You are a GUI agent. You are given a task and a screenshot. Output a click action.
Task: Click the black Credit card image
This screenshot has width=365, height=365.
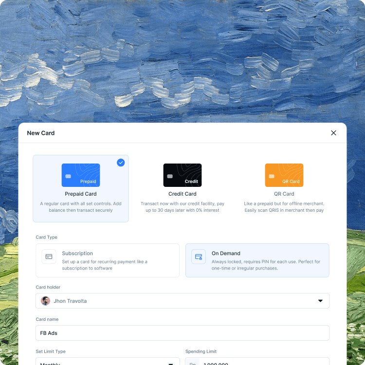tap(182, 175)
